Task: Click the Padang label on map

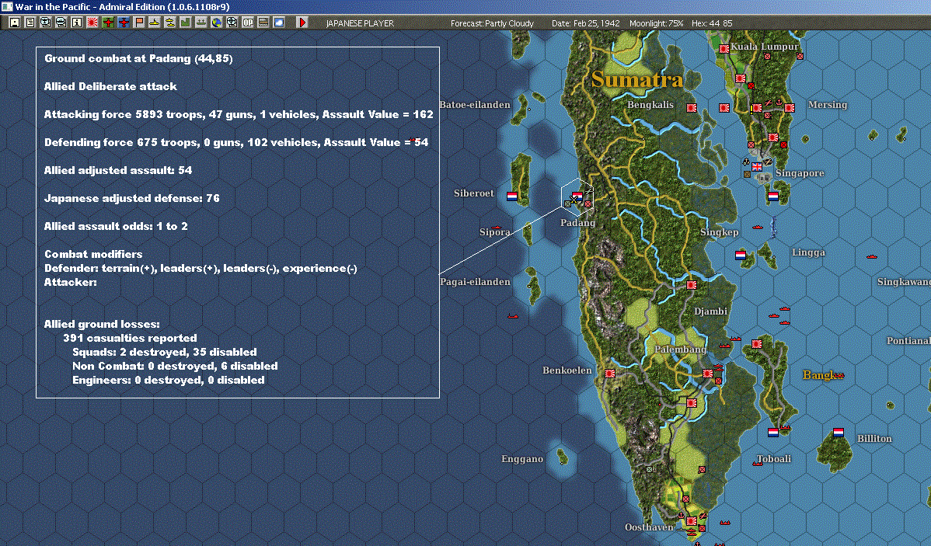Action: (577, 223)
